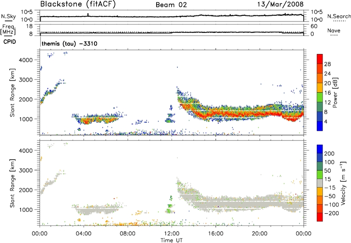This screenshot has width=351, height=243.
Task: Click the '200' tick on the Velocity scale
Action: pyautogui.click(x=330, y=154)
